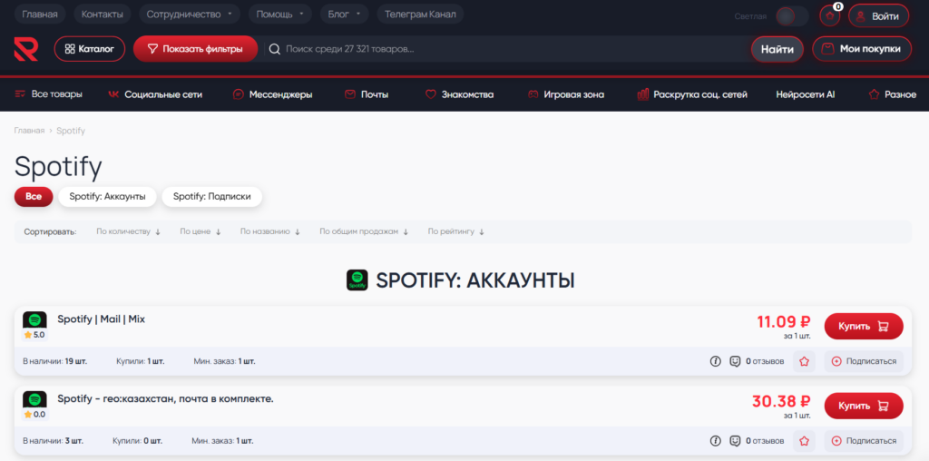Click Главная breadcrumb link
The height and width of the screenshot is (461, 929).
[29, 131]
